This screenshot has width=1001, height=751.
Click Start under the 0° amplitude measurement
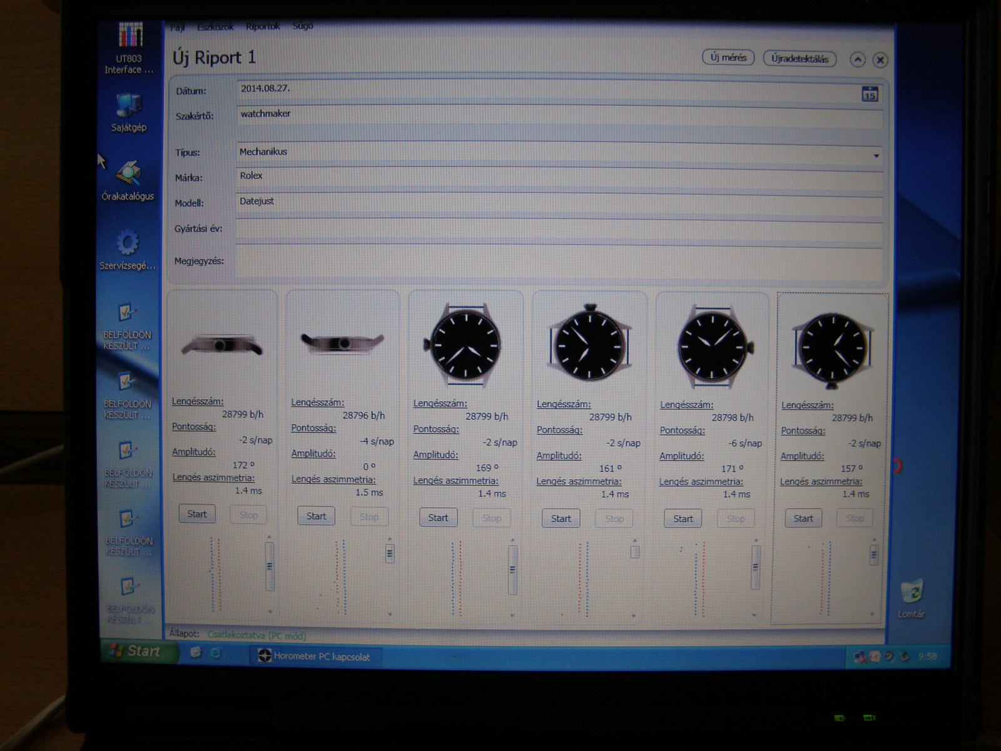316,516
